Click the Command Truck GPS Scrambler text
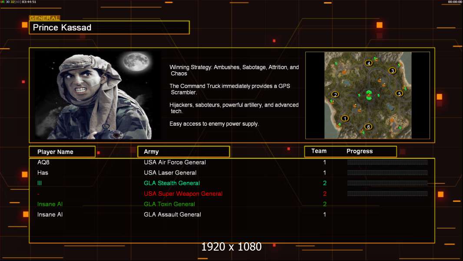 coord(230,89)
